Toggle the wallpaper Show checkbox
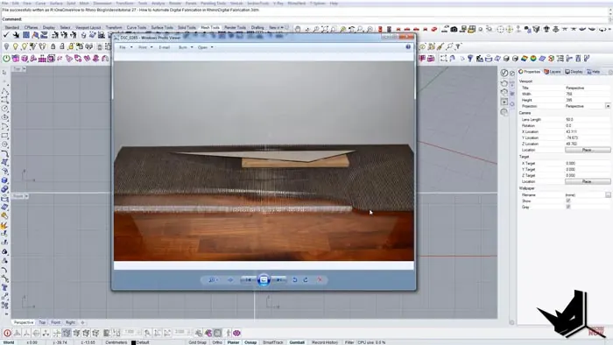Viewport: 613px width, 345px height. pos(568,201)
